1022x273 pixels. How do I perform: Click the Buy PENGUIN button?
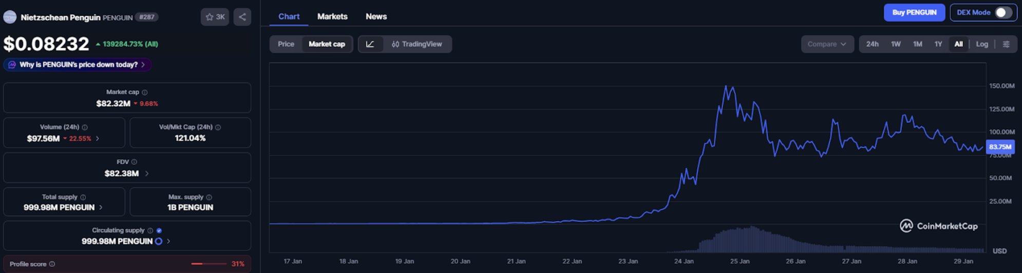click(x=914, y=13)
